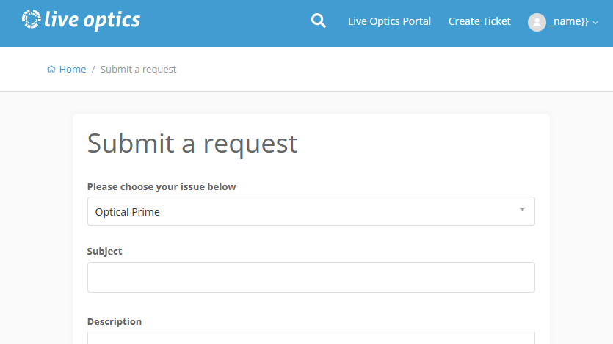Open search with the magnifier icon
Image resolution: width=613 pixels, height=344 pixels.
point(318,21)
